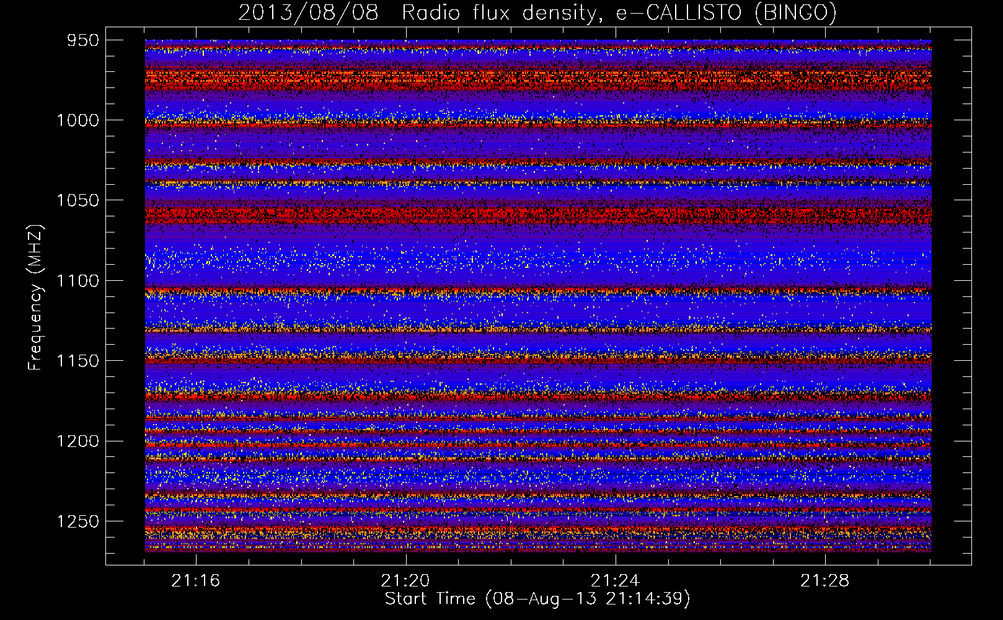Click the 1050 frequency axis label

(x=77, y=200)
